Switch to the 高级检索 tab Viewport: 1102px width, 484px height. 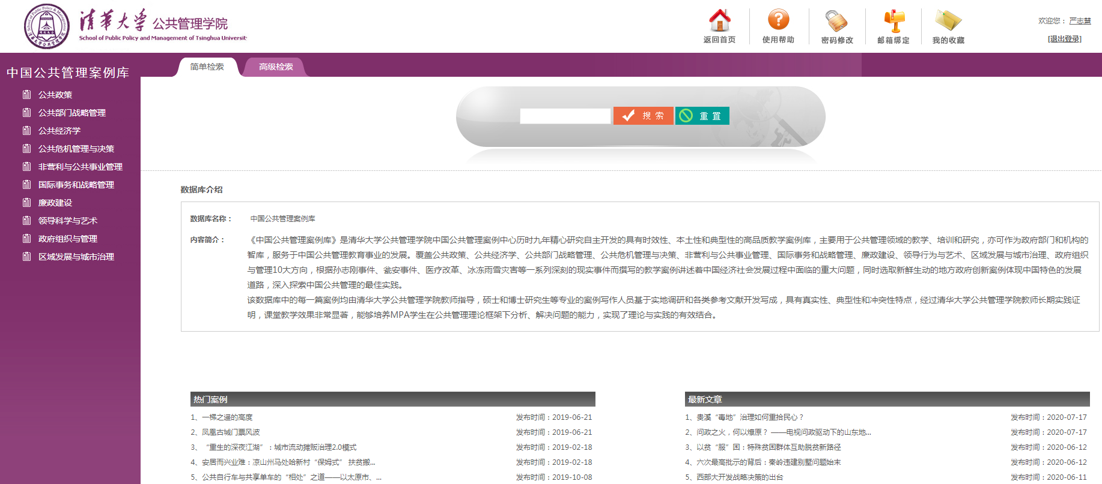[276, 67]
